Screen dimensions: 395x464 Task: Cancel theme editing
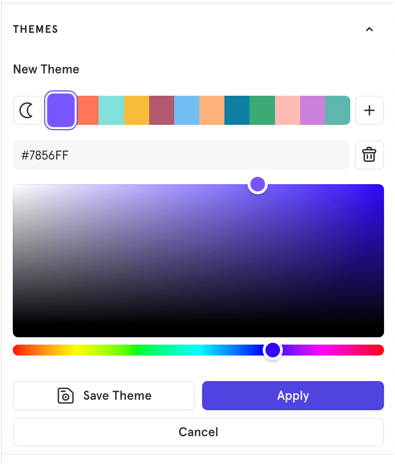tap(198, 432)
